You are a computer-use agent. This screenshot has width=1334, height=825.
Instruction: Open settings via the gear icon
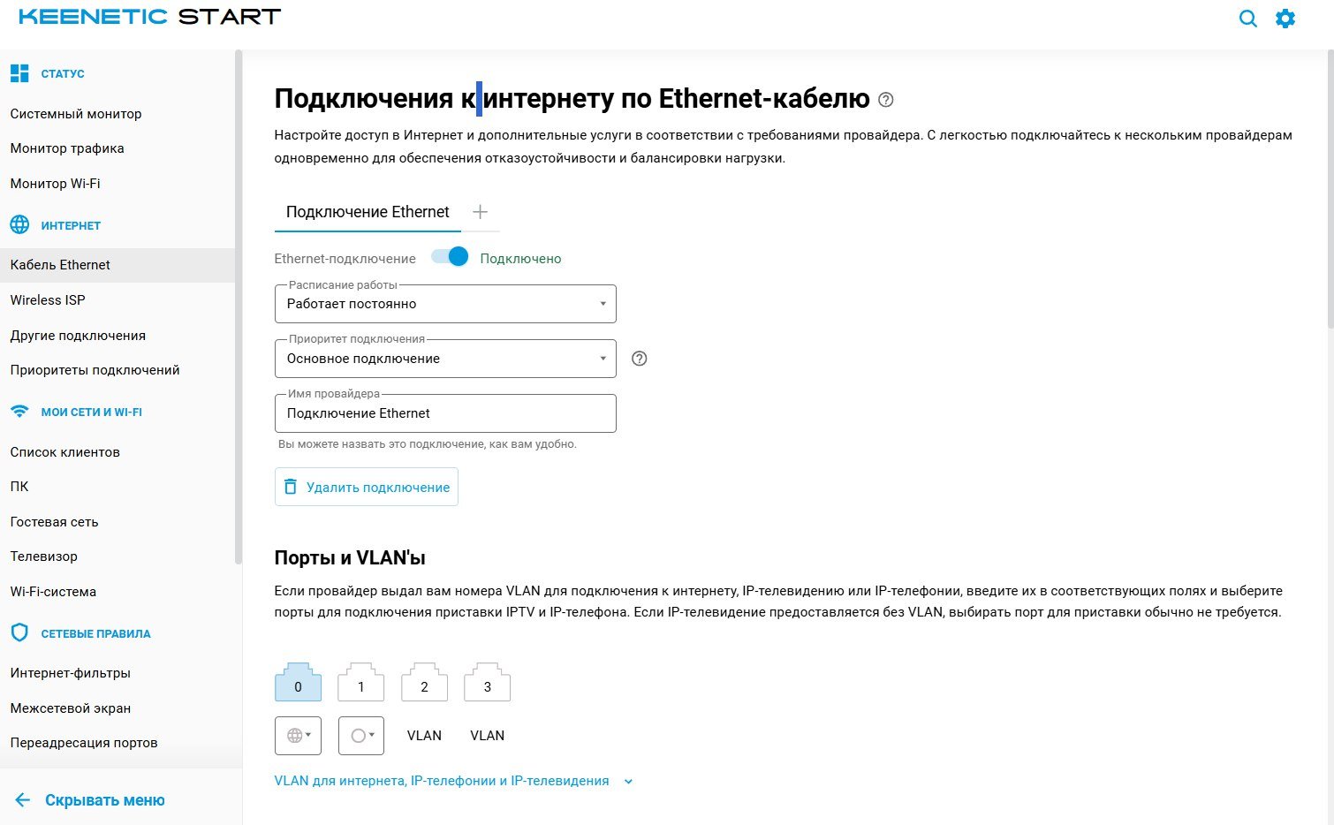(1285, 19)
